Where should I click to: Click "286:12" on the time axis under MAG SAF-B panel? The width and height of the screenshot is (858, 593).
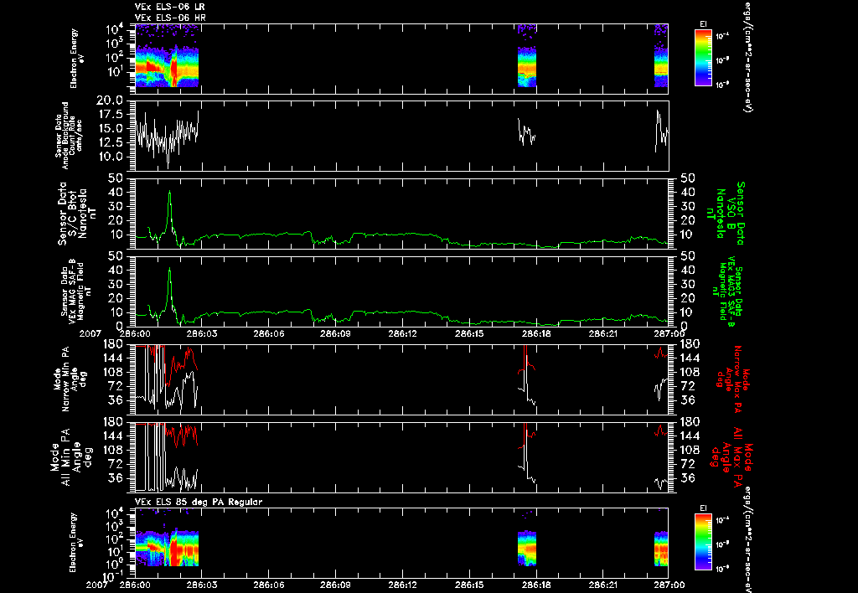[402, 333]
